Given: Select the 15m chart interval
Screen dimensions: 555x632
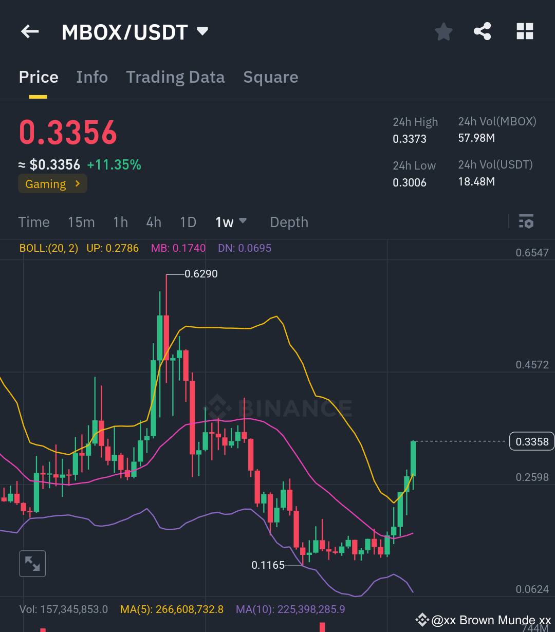Looking at the screenshot, I should click(81, 222).
